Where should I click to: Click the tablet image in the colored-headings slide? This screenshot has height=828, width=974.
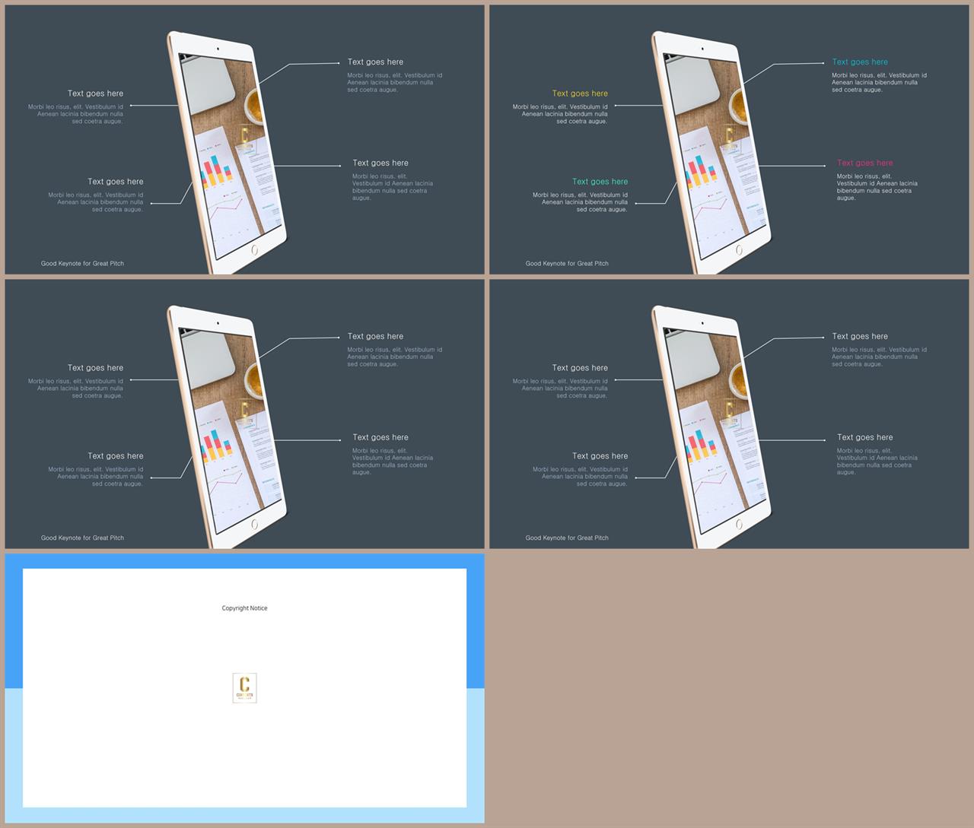tap(711, 152)
